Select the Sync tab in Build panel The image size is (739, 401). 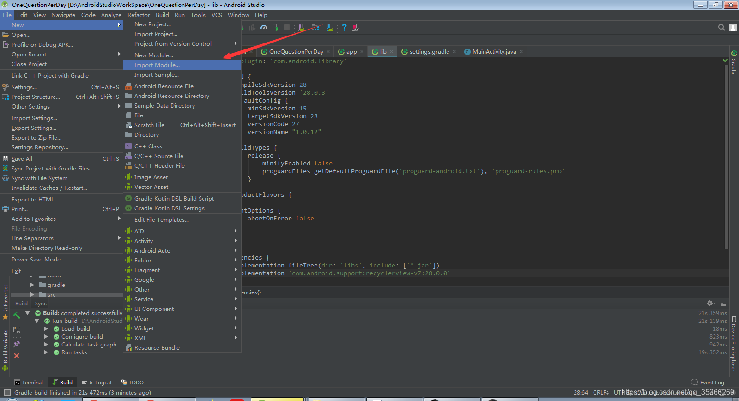(x=41, y=304)
